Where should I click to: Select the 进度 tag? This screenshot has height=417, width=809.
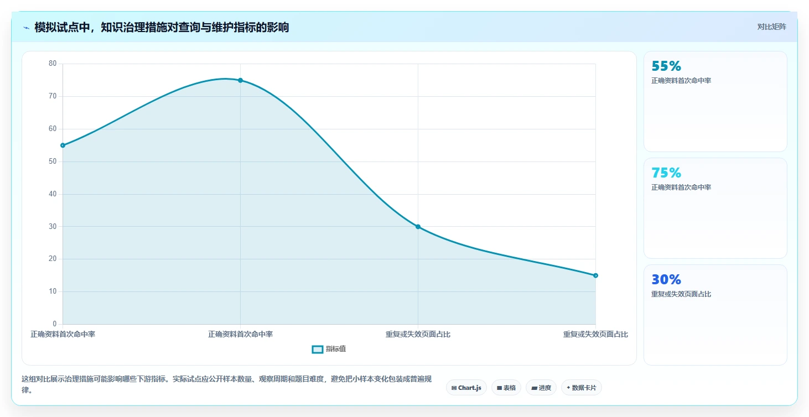tap(541, 388)
